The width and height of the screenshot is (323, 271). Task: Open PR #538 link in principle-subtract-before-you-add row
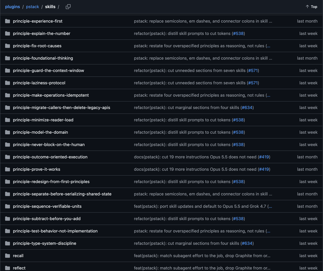(238, 219)
